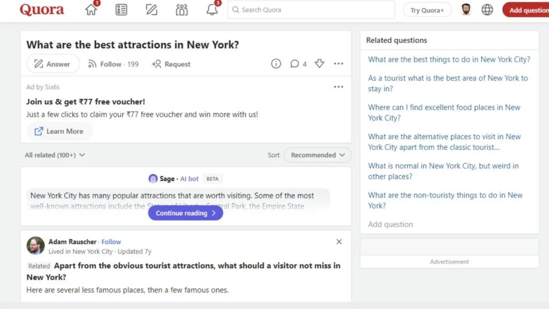This screenshot has height=309, width=549.
Task: Open 'What are the best things to do in New York City?'
Action: pos(449,60)
